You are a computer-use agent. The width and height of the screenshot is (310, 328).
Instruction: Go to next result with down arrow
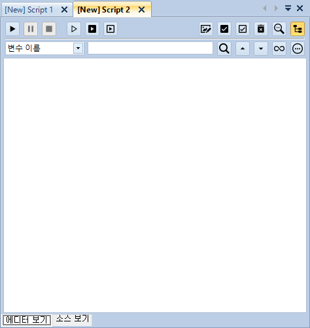click(261, 49)
